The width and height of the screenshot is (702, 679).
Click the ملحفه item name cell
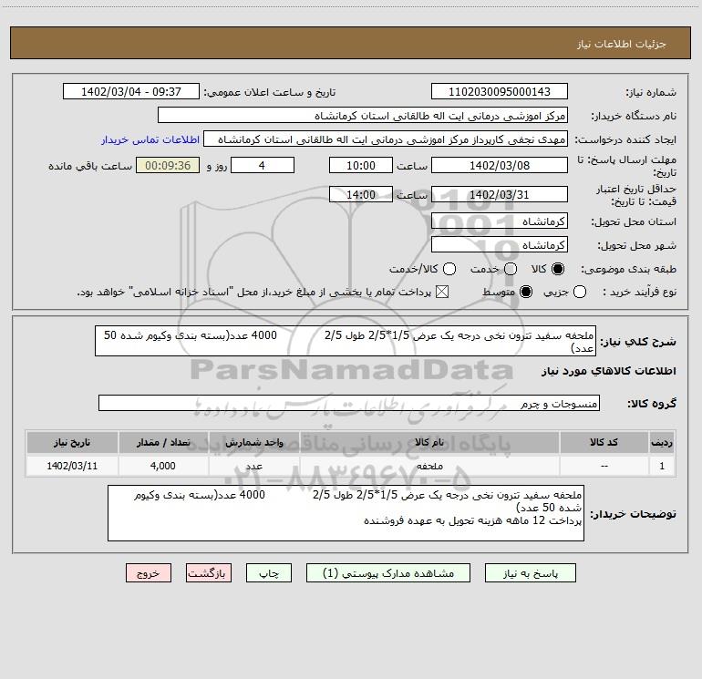[428, 466]
